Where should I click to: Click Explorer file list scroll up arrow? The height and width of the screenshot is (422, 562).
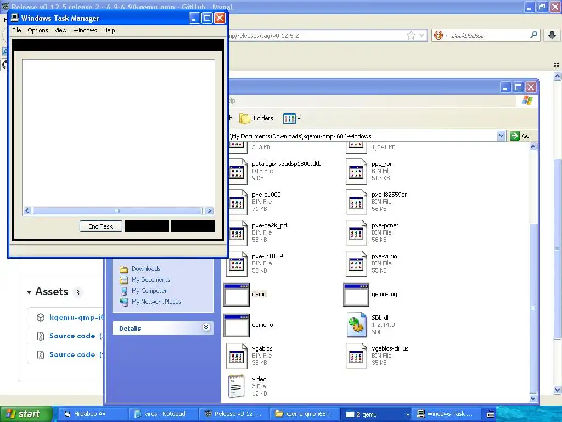(533, 146)
